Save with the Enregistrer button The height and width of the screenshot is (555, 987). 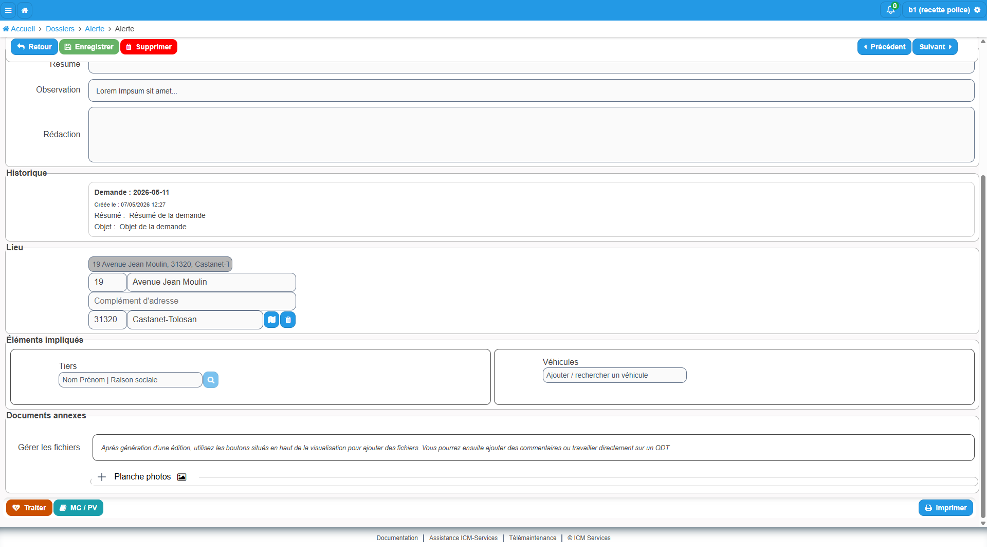coord(89,47)
